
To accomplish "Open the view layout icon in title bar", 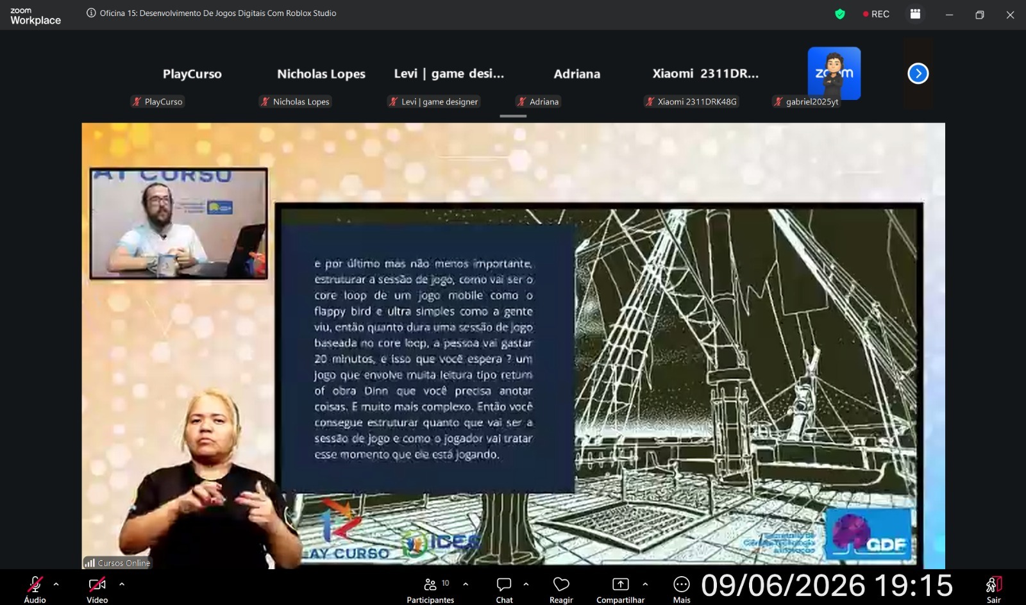I will [x=916, y=14].
